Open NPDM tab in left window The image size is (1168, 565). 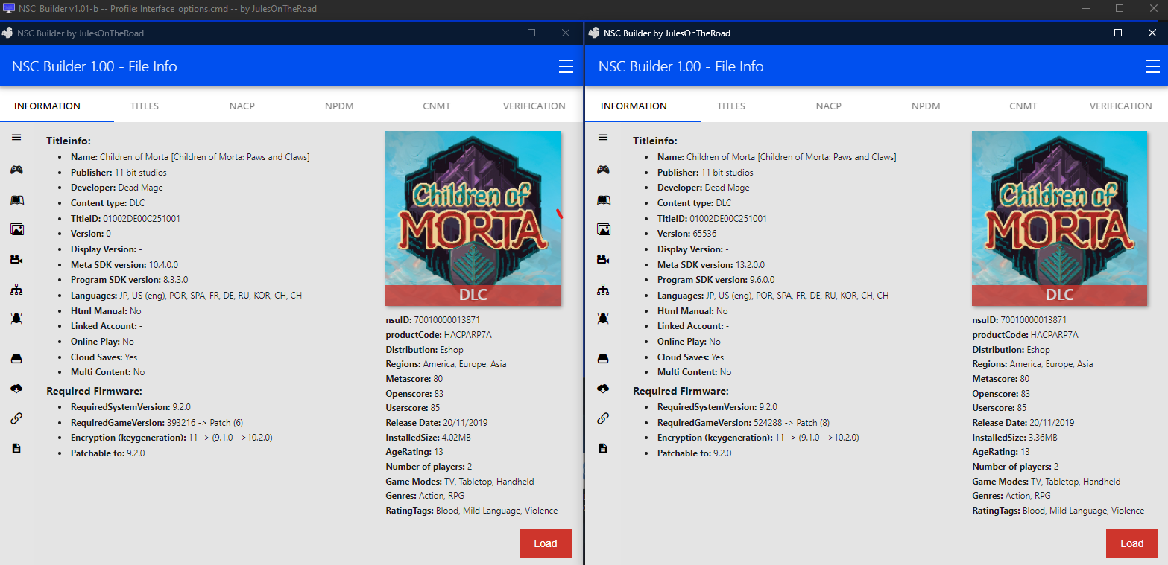click(339, 106)
